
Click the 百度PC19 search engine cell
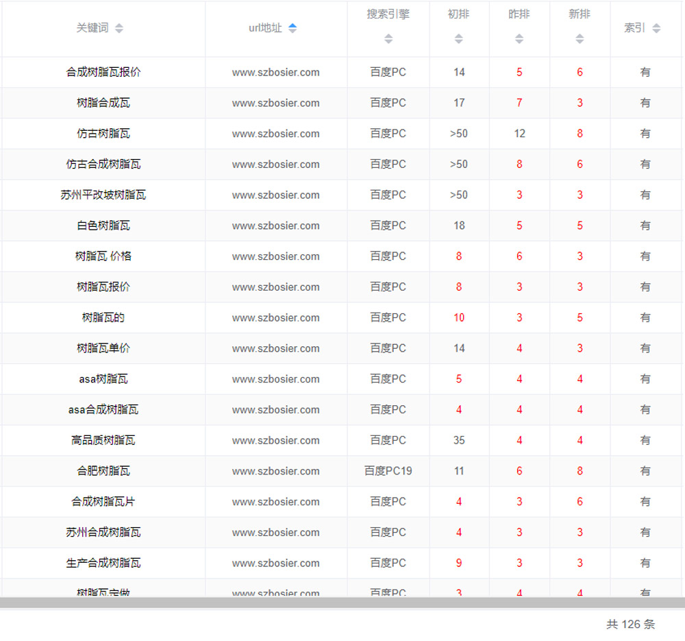[388, 471]
